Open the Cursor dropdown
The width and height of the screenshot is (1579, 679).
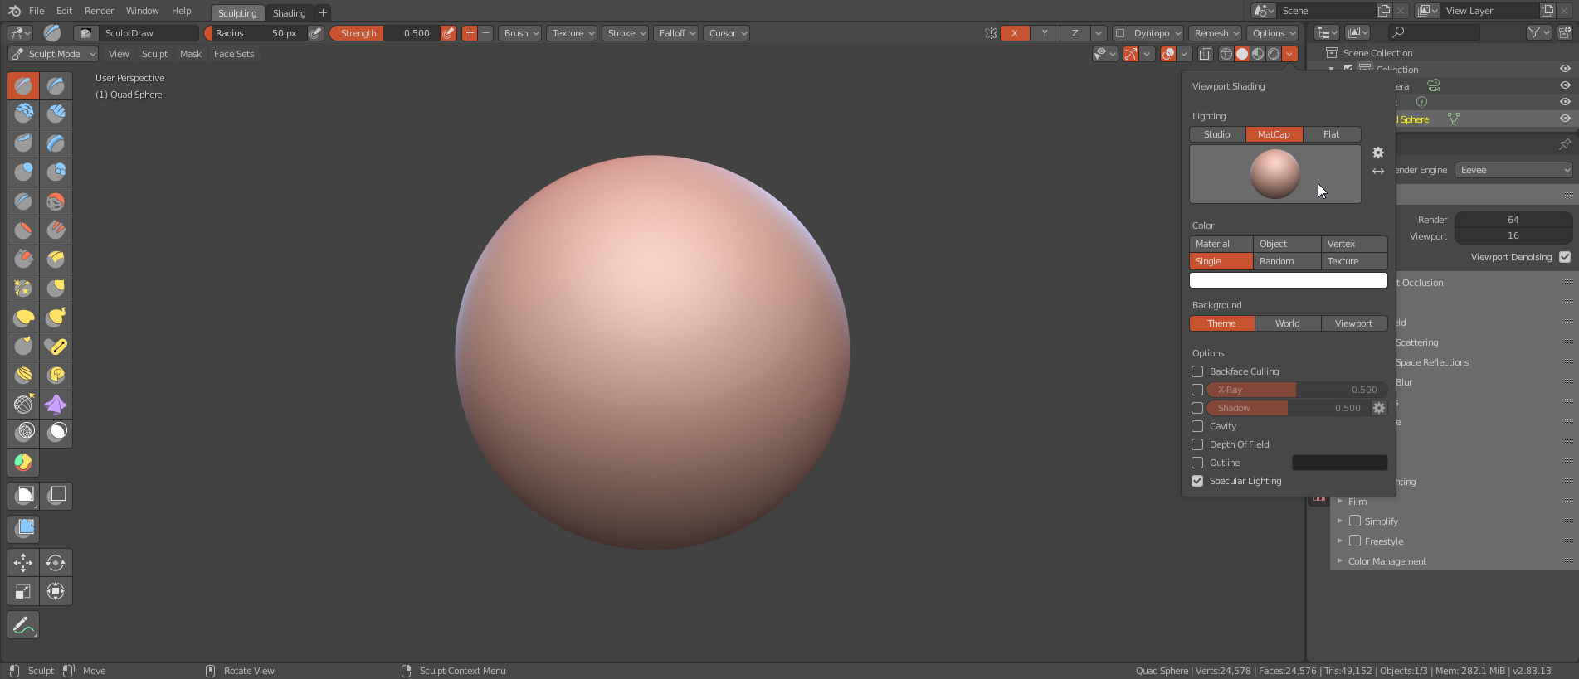coord(727,33)
